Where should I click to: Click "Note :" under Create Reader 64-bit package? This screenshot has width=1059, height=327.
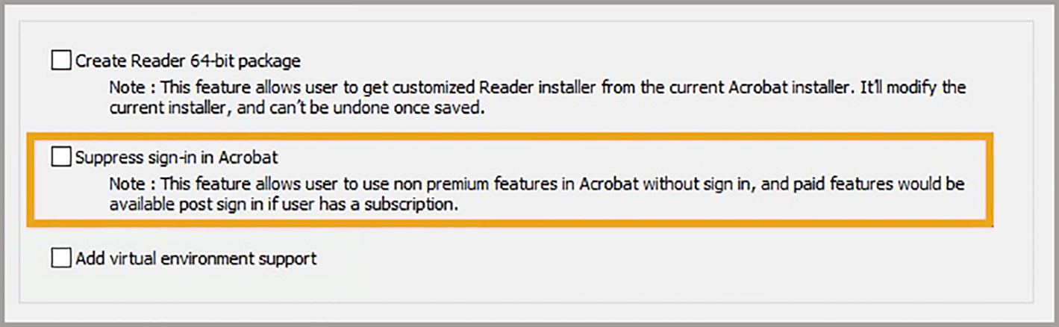pos(132,87)
